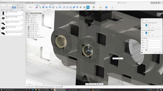163x91 pixels.
Task: Click OK in Joint dialog
Action: click(x=155, y=53)
